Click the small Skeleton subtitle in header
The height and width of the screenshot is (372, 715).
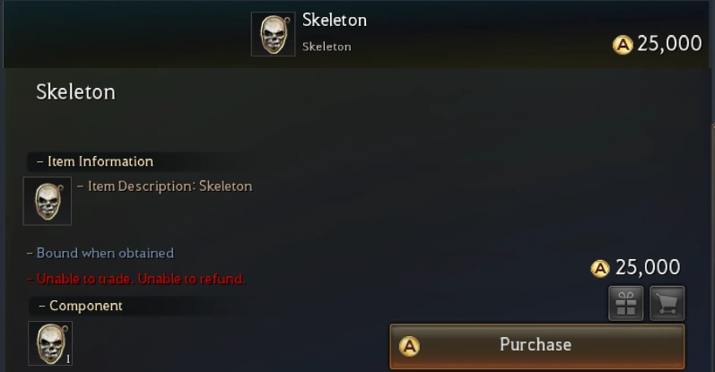tap(327, 47)
